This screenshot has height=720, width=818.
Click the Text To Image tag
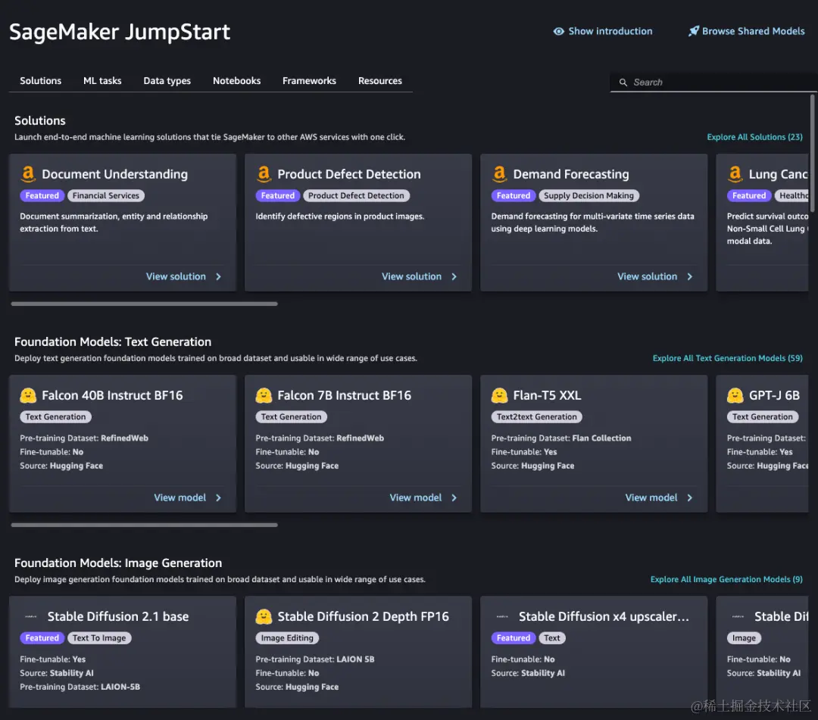(x=99, y=638)
